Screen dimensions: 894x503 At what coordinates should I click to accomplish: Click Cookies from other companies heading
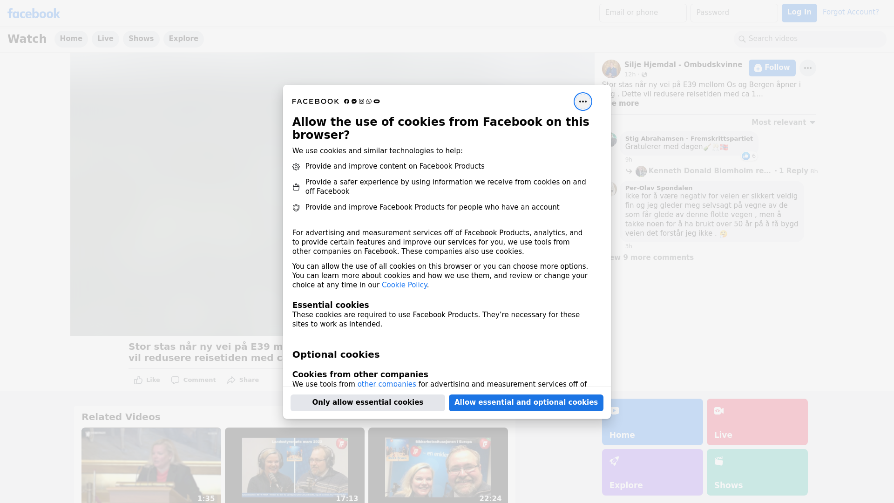(x=360, y=374)
